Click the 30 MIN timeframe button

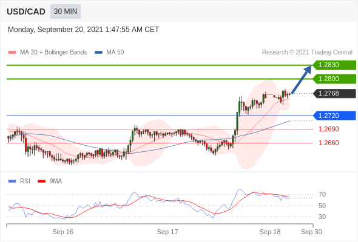(66, 11)
